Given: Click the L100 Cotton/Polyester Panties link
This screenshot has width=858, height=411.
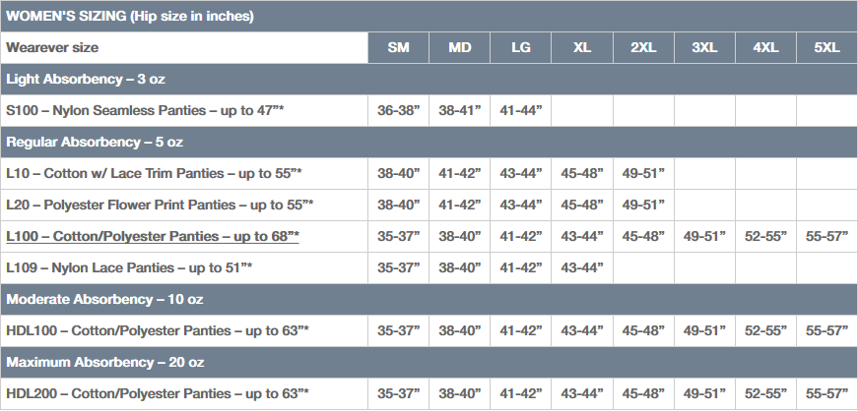Looking at the screenshot, I should [x=153, y=236].
